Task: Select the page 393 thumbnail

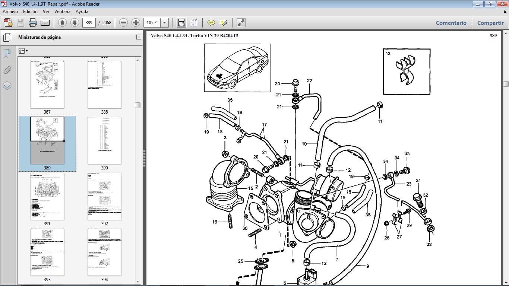Action: point(47,252)
